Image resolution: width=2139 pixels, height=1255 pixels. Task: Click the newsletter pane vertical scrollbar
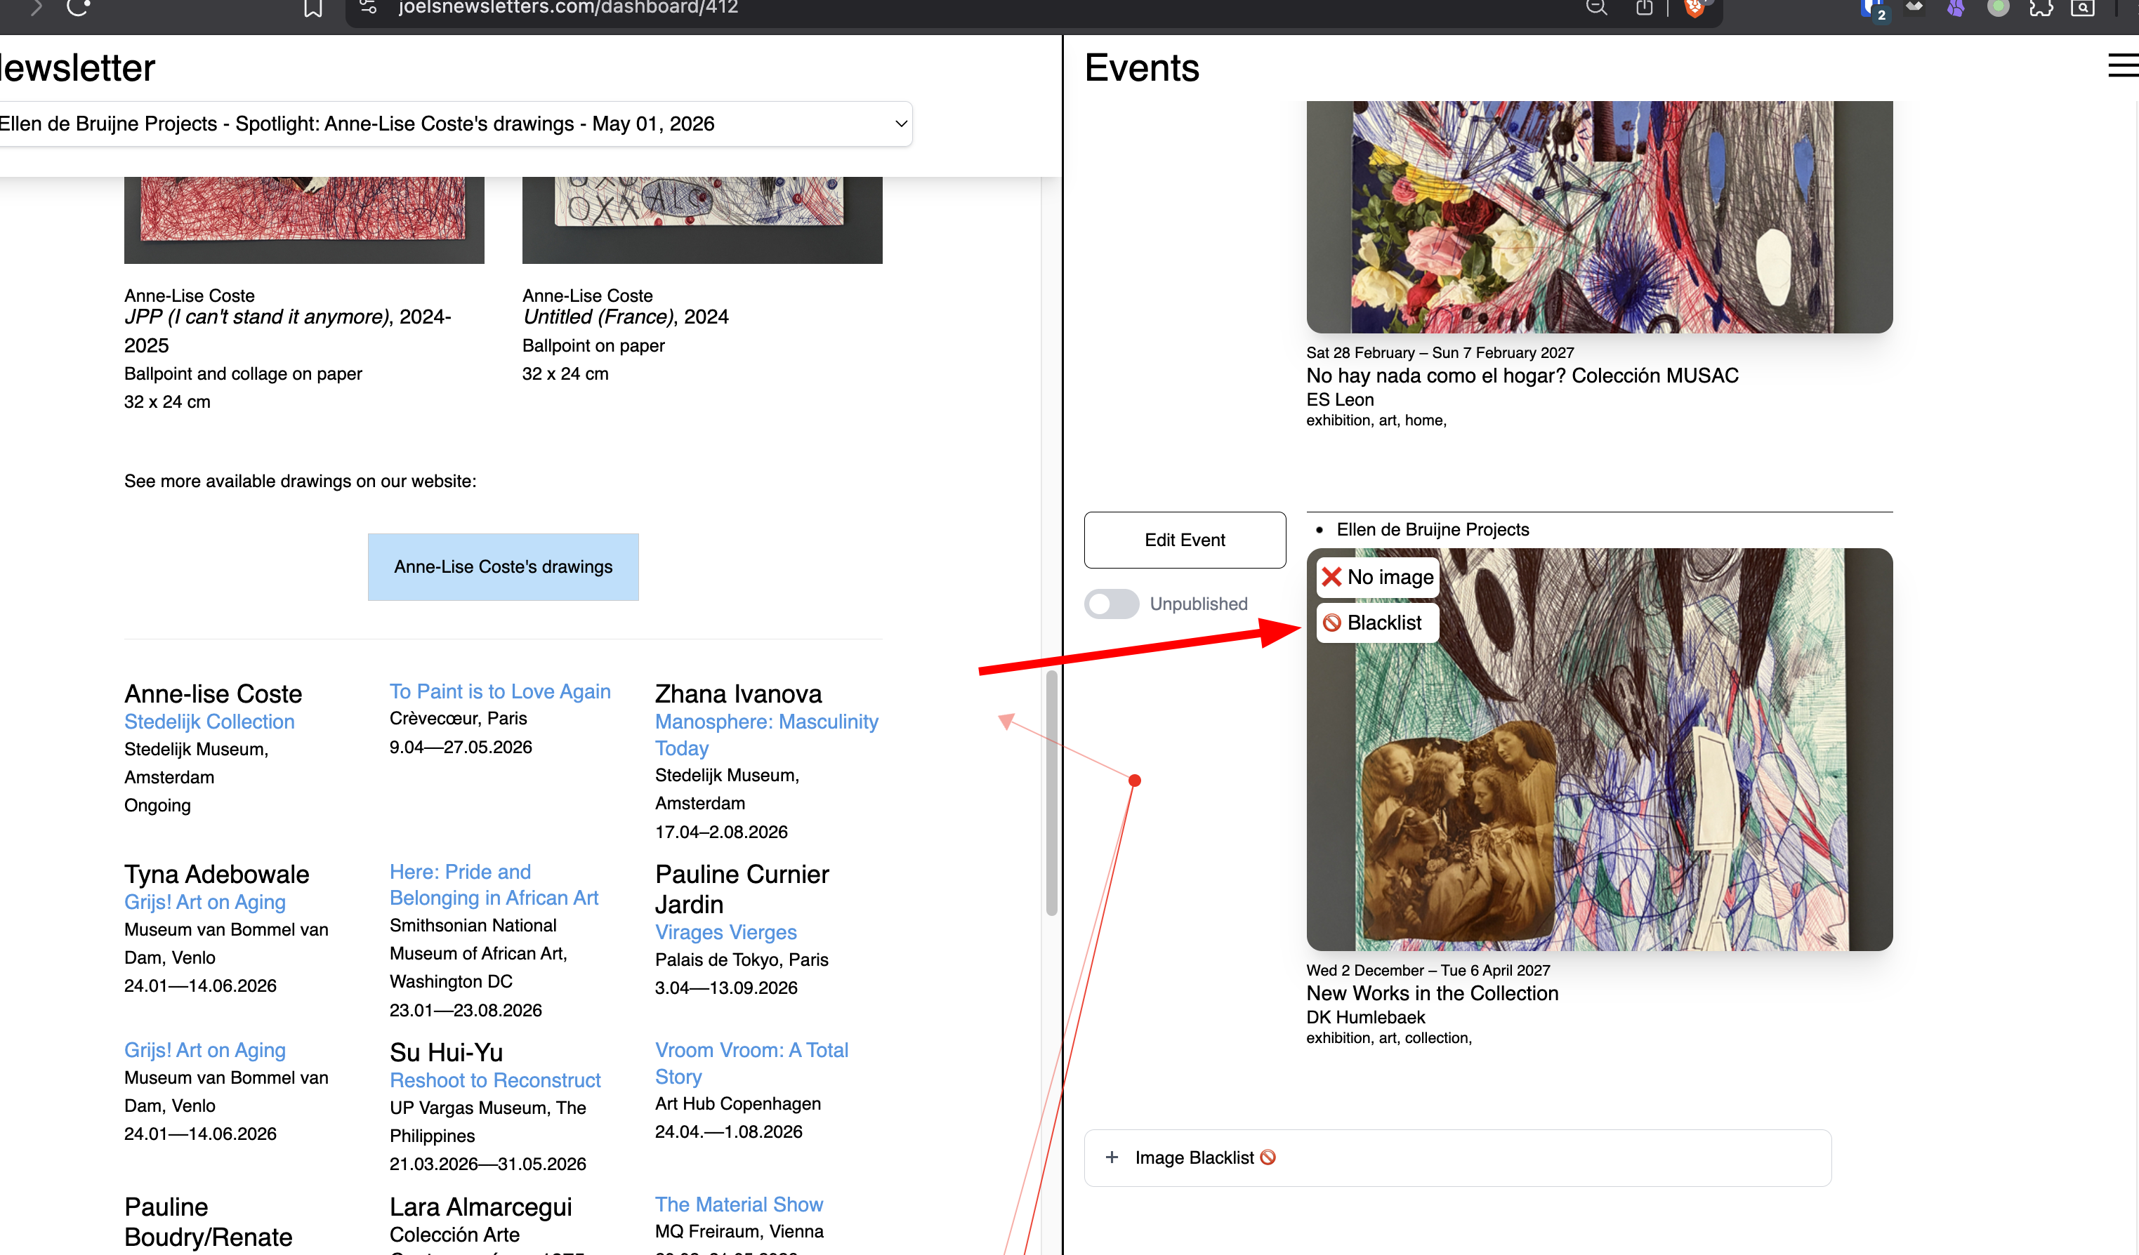pyautogui.click(x=1052, y=792)
